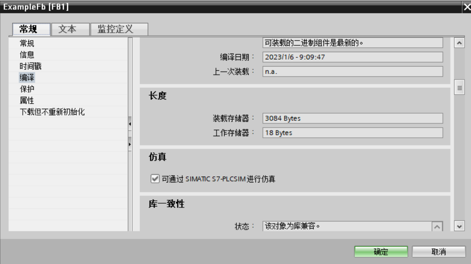Image resolution: width=471 pixels, height=264 pixels.
Task: Click the 库一致性 section heading
Action: click(x=166, y=204)
